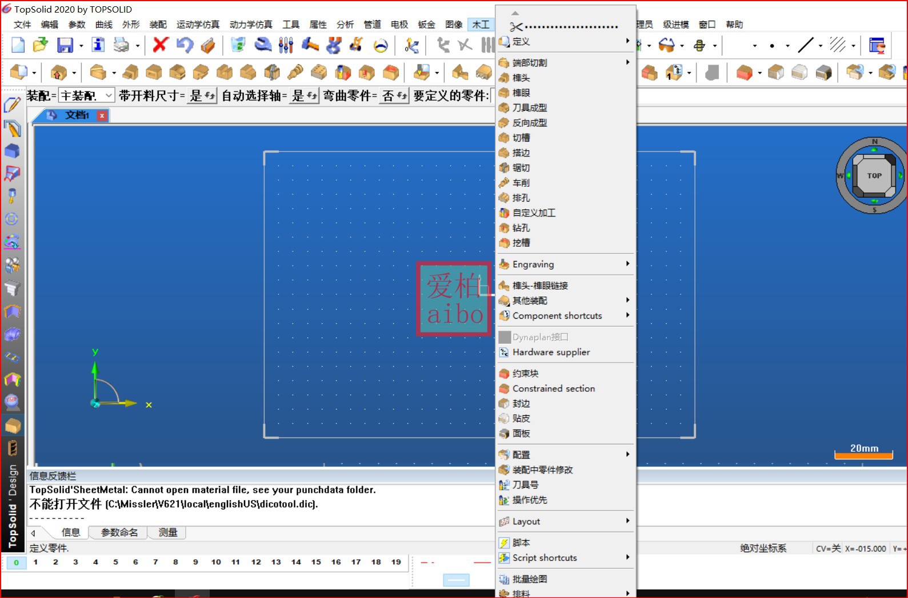Open a file with the folder icon
This screenshot has width=908, height=598.
click(41, 45)
